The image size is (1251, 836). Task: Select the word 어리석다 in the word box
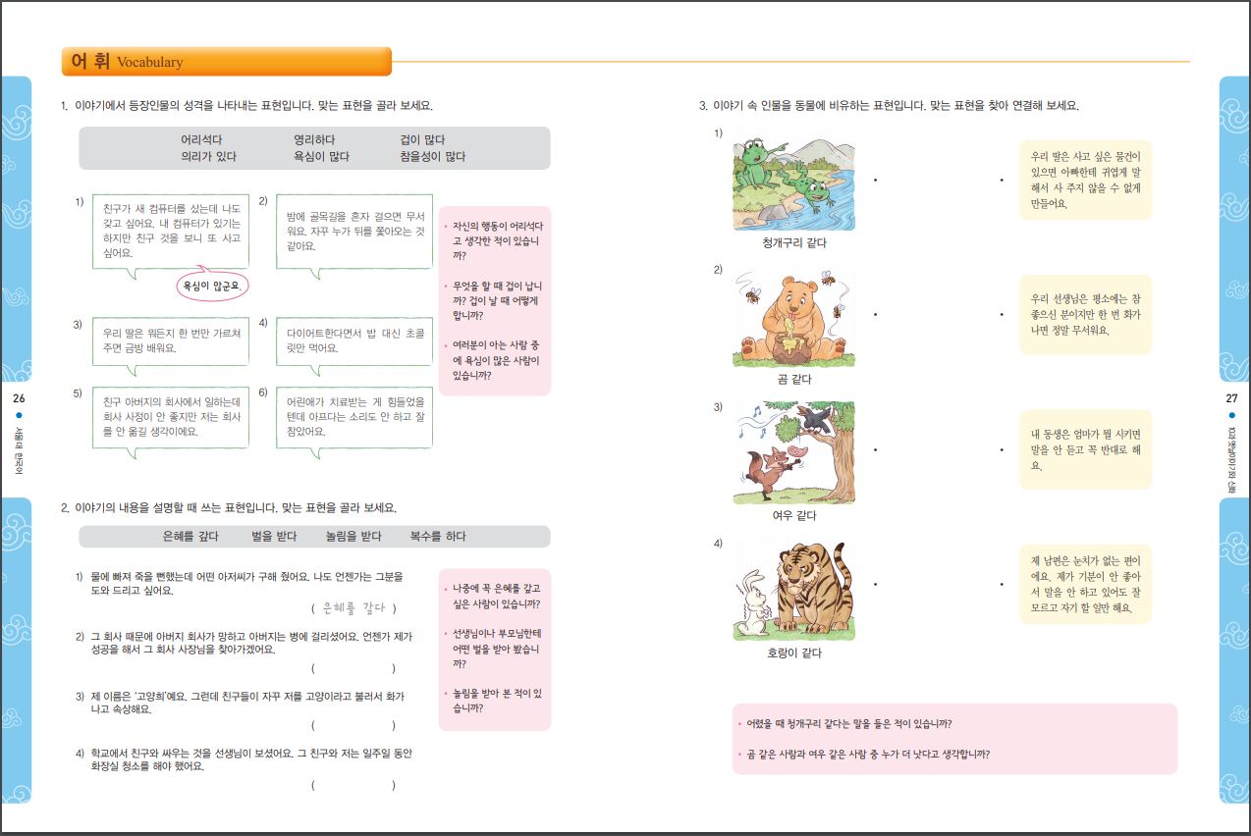click(x=202, y=140)
